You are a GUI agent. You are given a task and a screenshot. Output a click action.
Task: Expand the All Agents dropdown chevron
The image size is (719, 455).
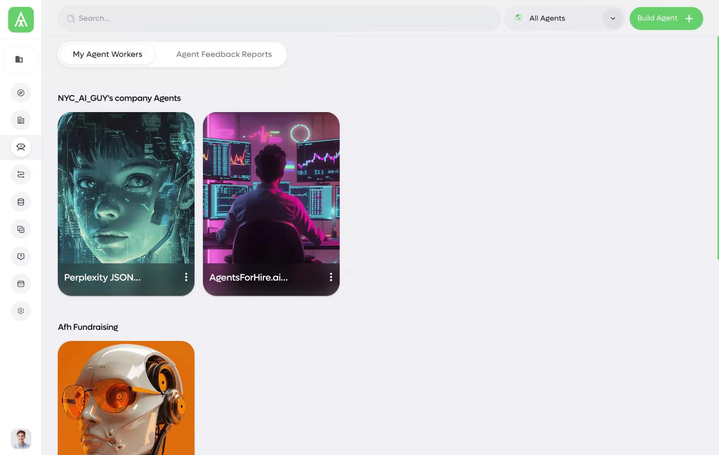coord(613,19)
